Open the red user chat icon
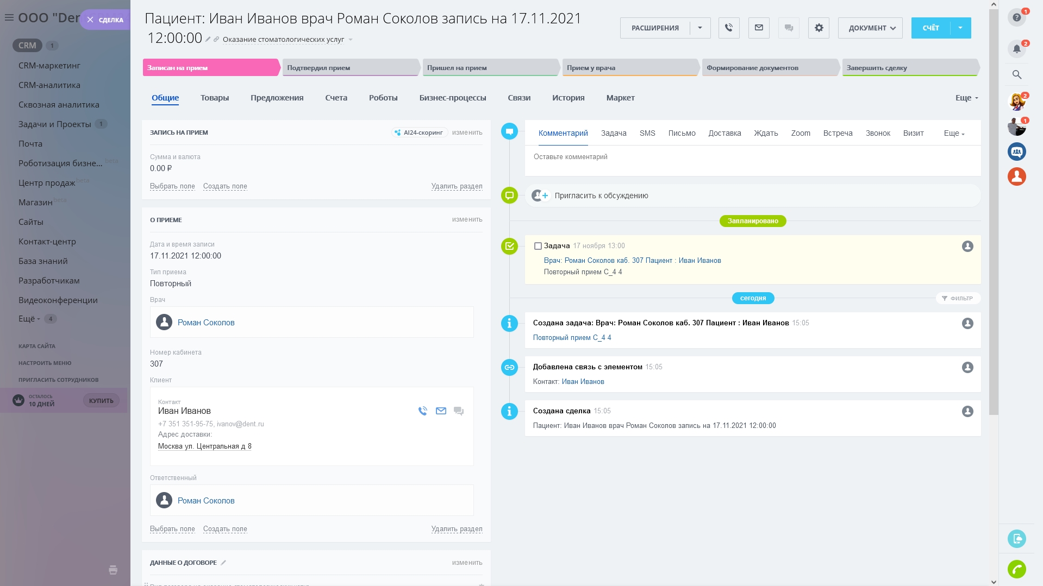1043x586 pixels. coord(1017,177)
